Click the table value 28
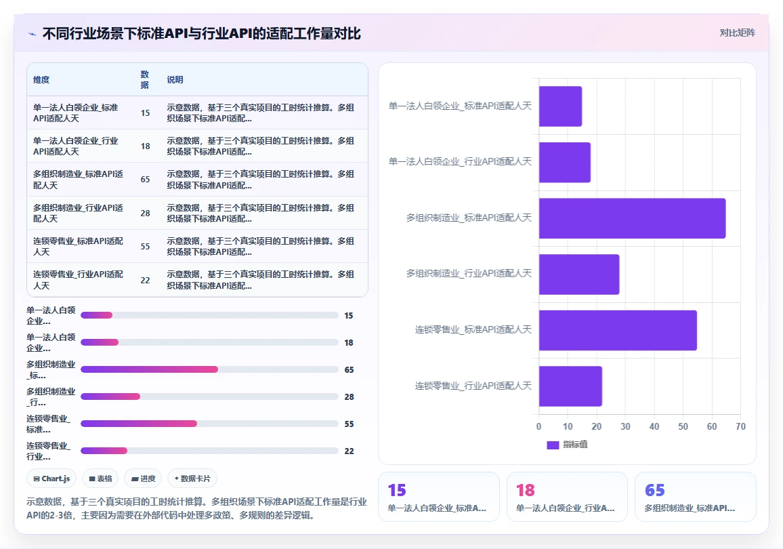 pyautogui.click(x=146, y=213)
